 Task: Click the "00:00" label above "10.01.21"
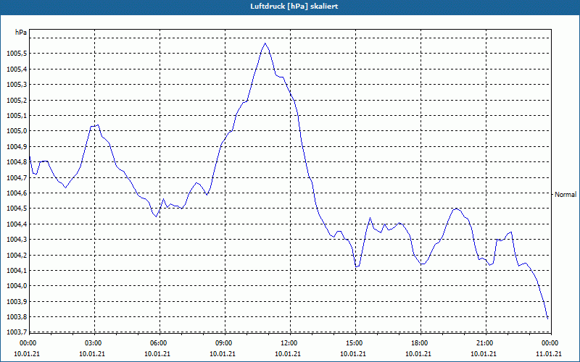[27, 343]
